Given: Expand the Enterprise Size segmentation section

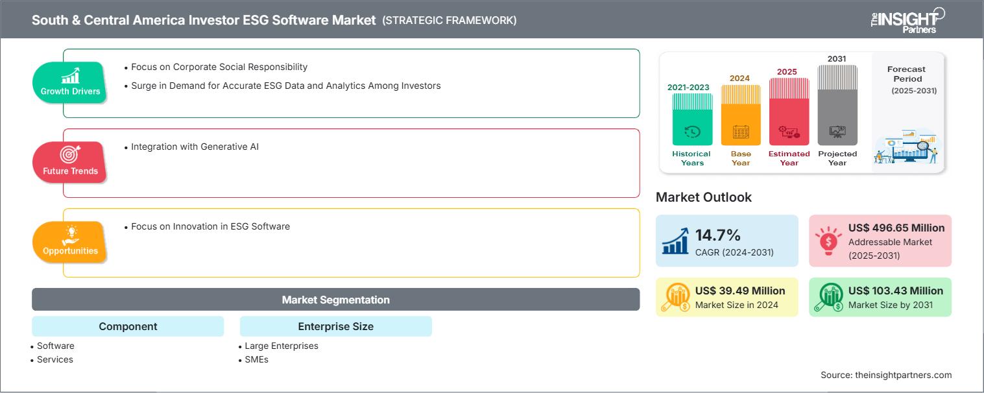Looking at the screenshot, I should (x=336, y=326).
